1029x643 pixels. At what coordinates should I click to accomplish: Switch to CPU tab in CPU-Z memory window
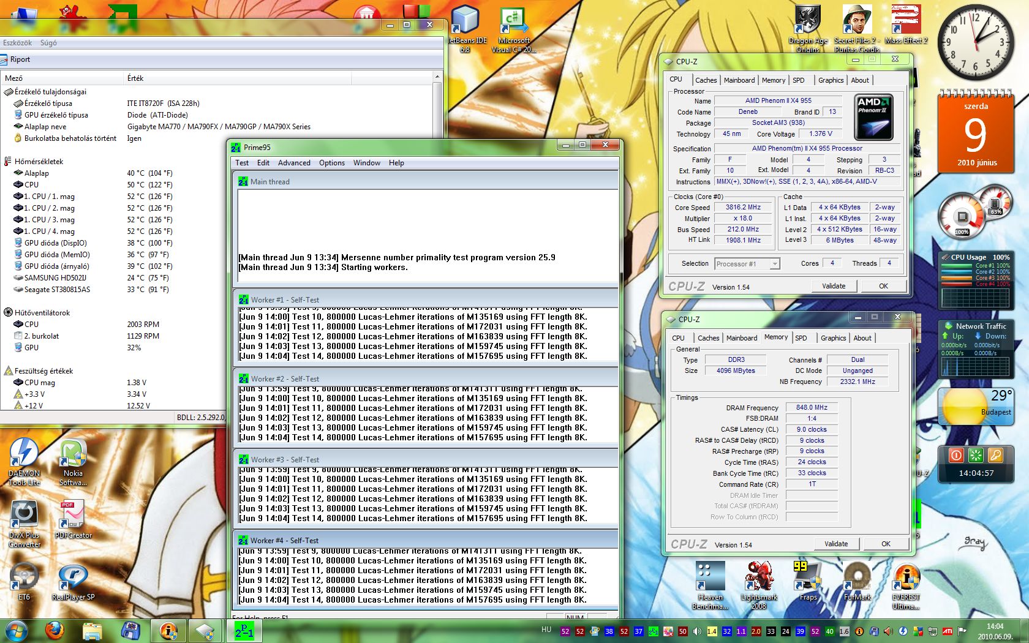click(x=679, y=338)
